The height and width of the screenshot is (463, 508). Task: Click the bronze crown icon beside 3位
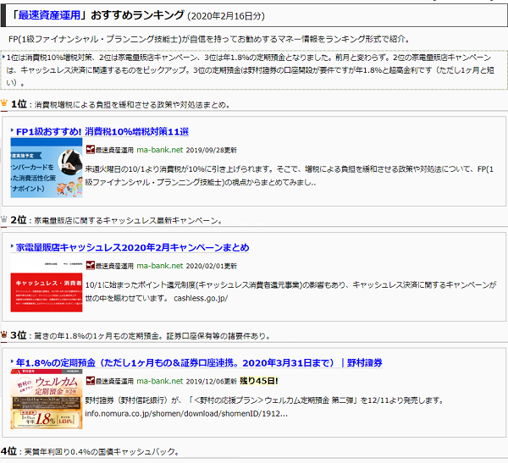point(4,334)
